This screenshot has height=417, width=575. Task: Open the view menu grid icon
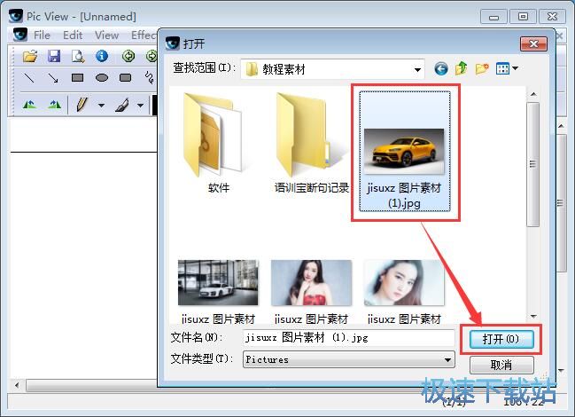[502, 68]
